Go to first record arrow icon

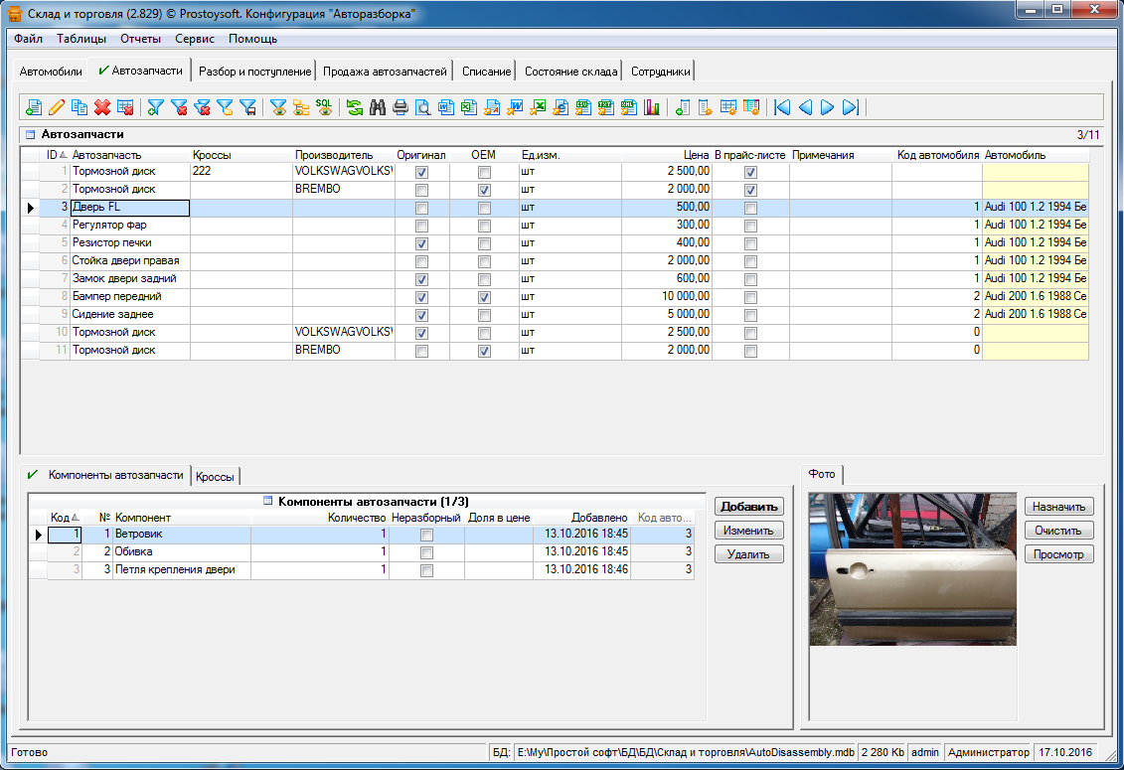782,107
